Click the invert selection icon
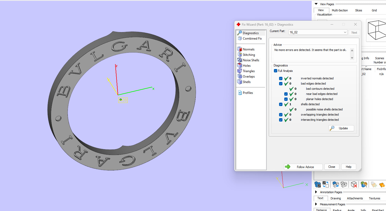 coord(326,184)
